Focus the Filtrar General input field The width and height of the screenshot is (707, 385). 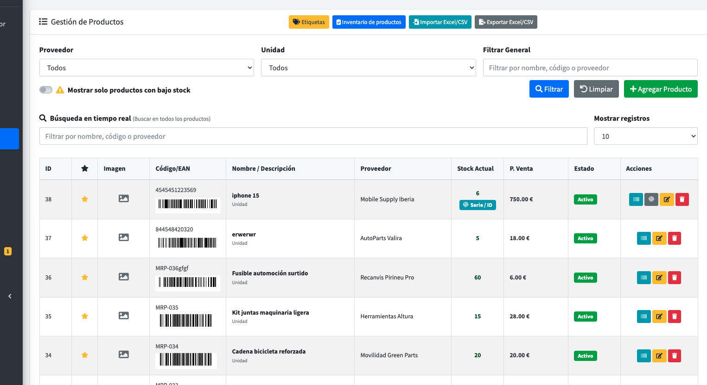tap(590, 68)
